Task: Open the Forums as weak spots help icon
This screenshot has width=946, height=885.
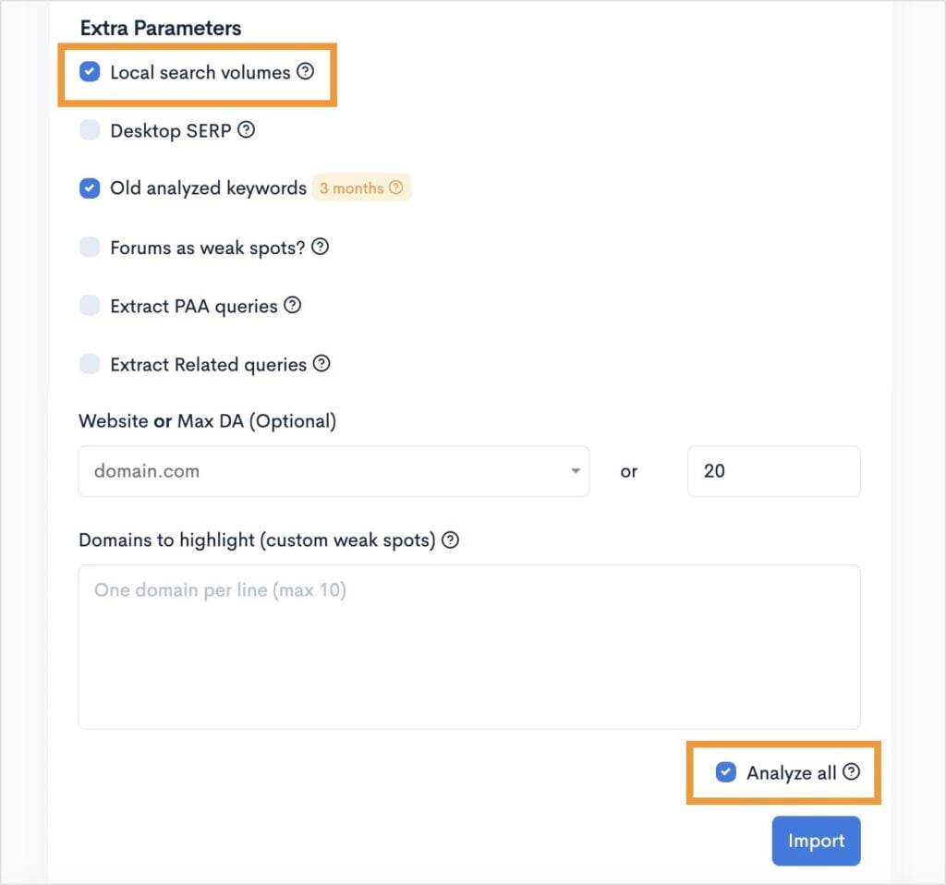Action: 320,247
